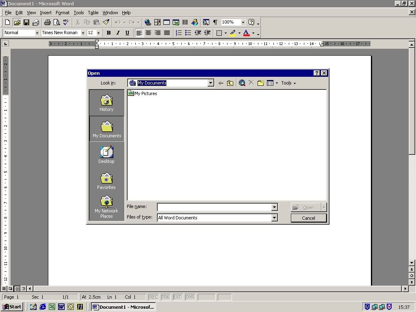Open the Font Size dropdown
The image size is (416, 312).
tap(98, 33)
